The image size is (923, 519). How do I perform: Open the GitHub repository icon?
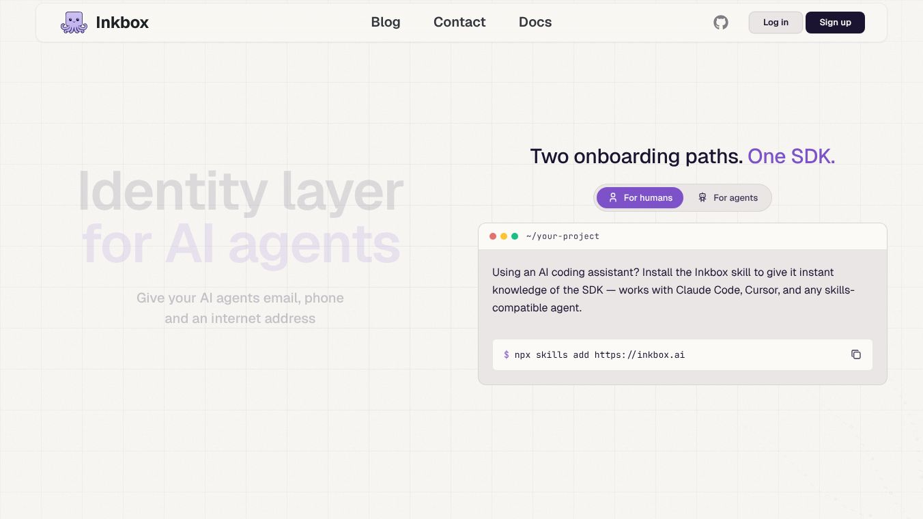coord(721,23)
